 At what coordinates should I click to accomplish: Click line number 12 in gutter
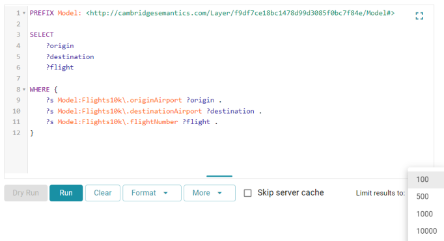pos(16,133)
